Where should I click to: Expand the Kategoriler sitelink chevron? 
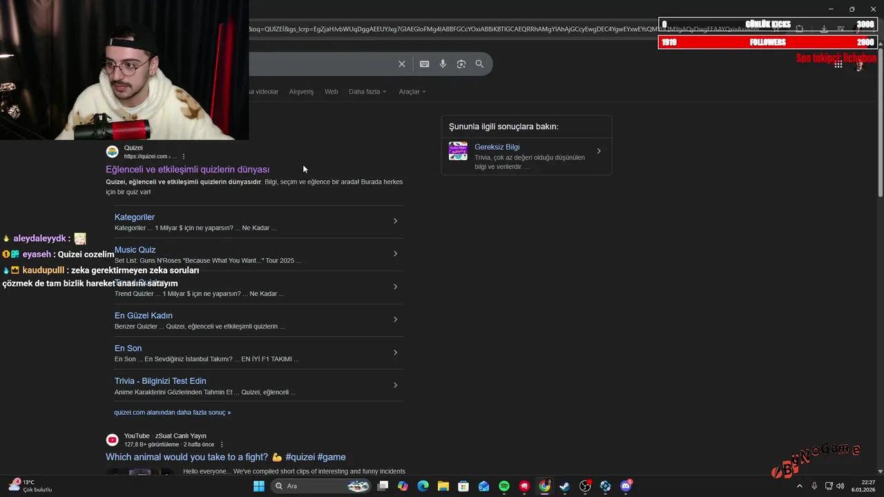[x=395, y=221]
